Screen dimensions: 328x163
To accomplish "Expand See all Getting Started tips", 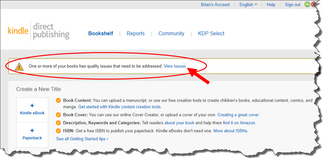I will [82, 139].
